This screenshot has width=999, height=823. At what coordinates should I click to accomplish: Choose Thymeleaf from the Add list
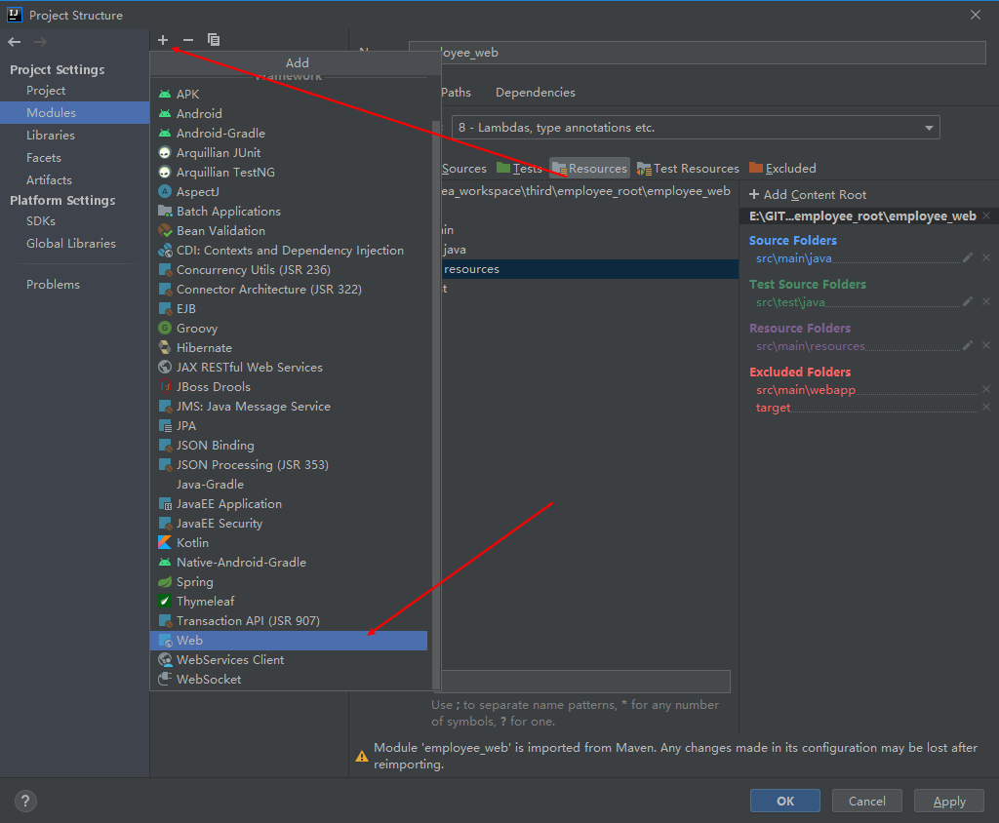point(289,602)
